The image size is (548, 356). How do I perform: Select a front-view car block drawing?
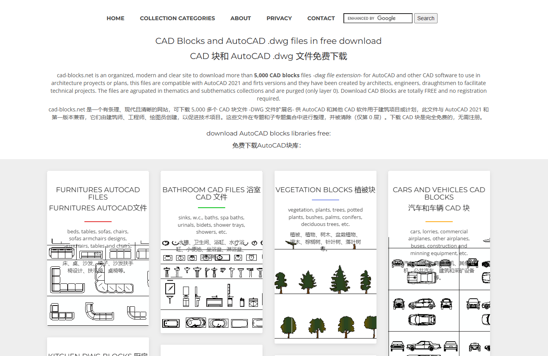click(399, 303)
